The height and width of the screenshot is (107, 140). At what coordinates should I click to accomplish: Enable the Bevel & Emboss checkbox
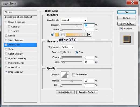pos(6,22)
